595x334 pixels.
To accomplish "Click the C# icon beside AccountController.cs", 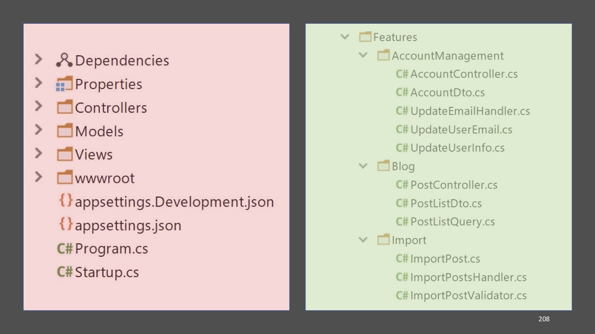I will (402, 74).
